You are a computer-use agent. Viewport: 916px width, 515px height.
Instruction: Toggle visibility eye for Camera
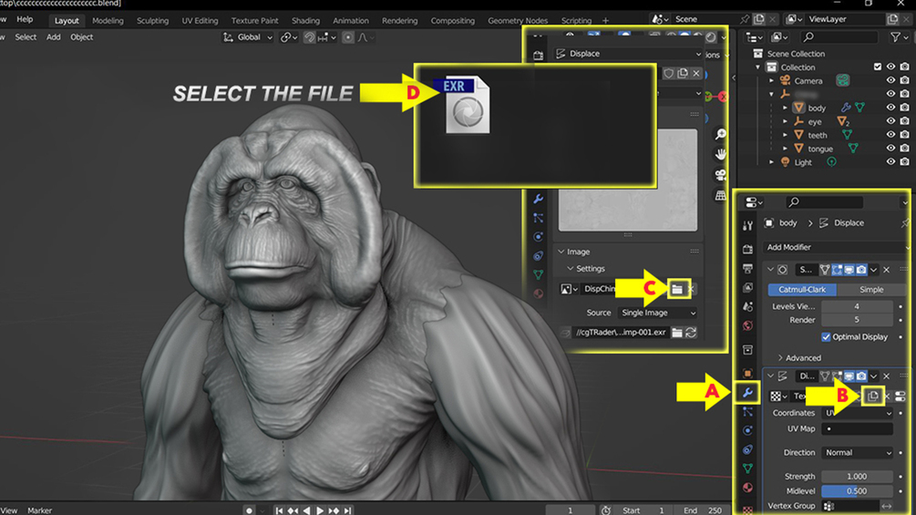coord(890,80)
